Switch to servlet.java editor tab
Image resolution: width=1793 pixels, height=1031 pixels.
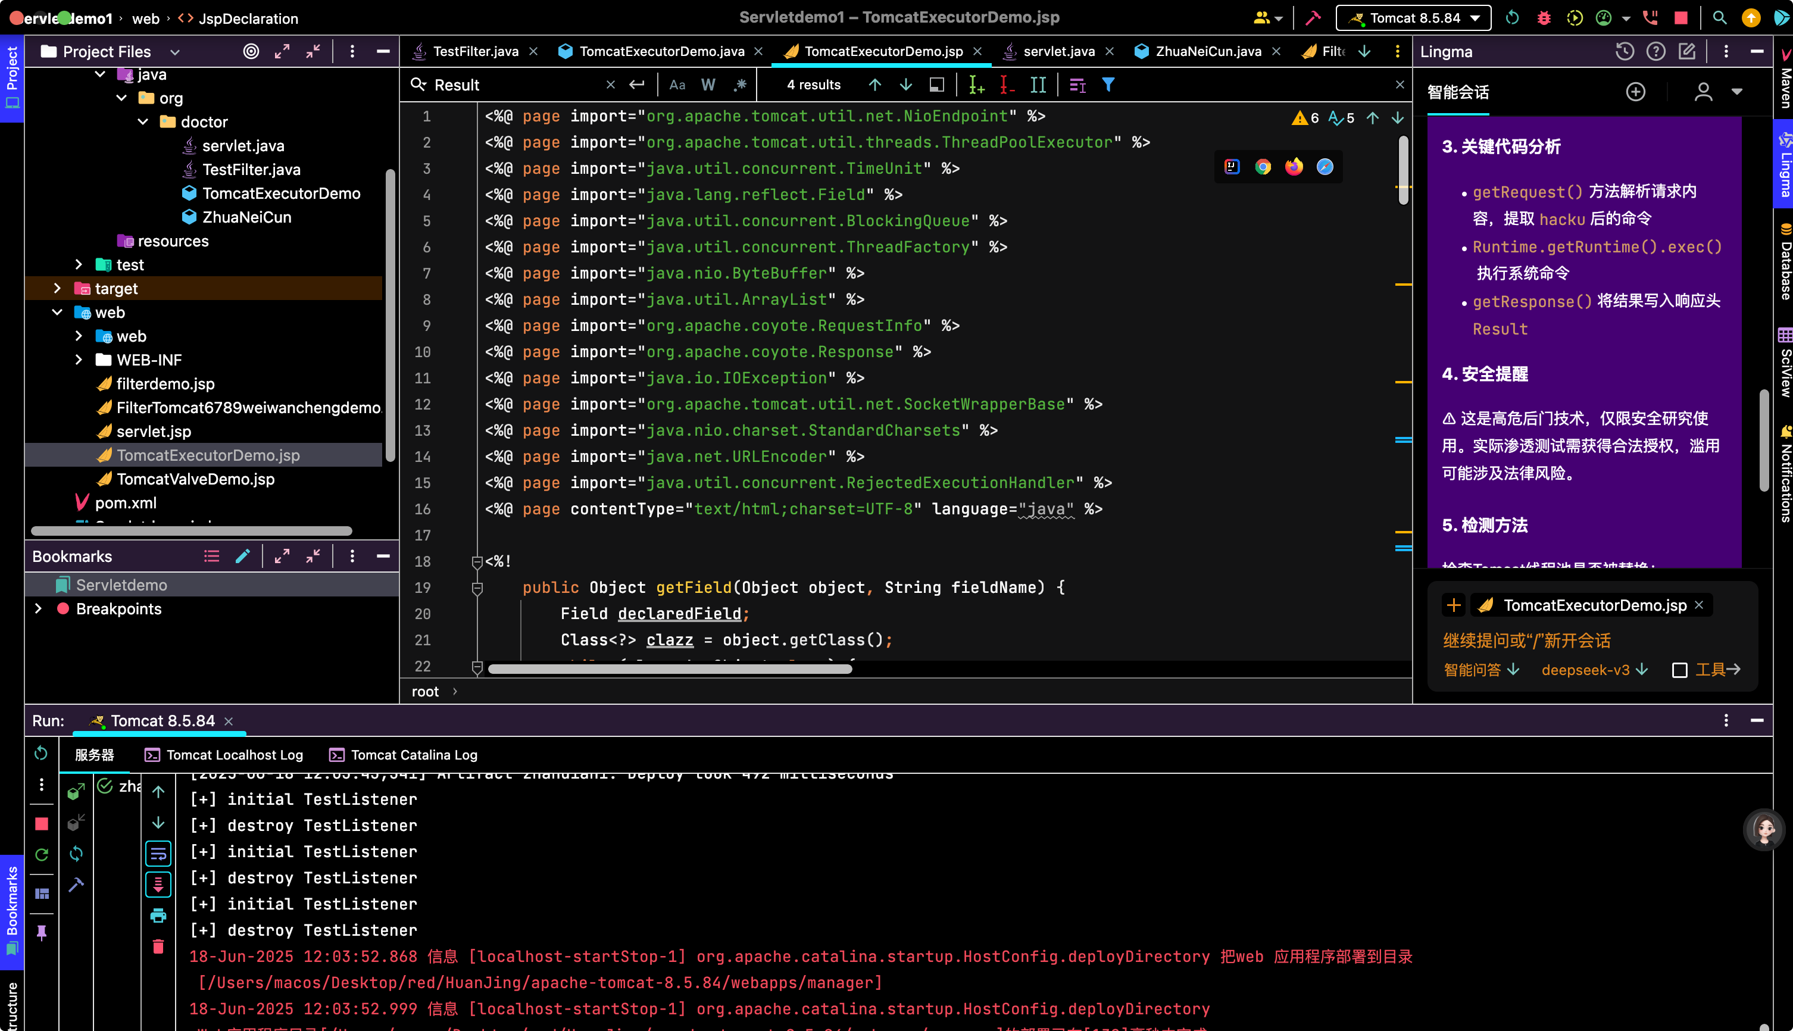coord(1058,51)
